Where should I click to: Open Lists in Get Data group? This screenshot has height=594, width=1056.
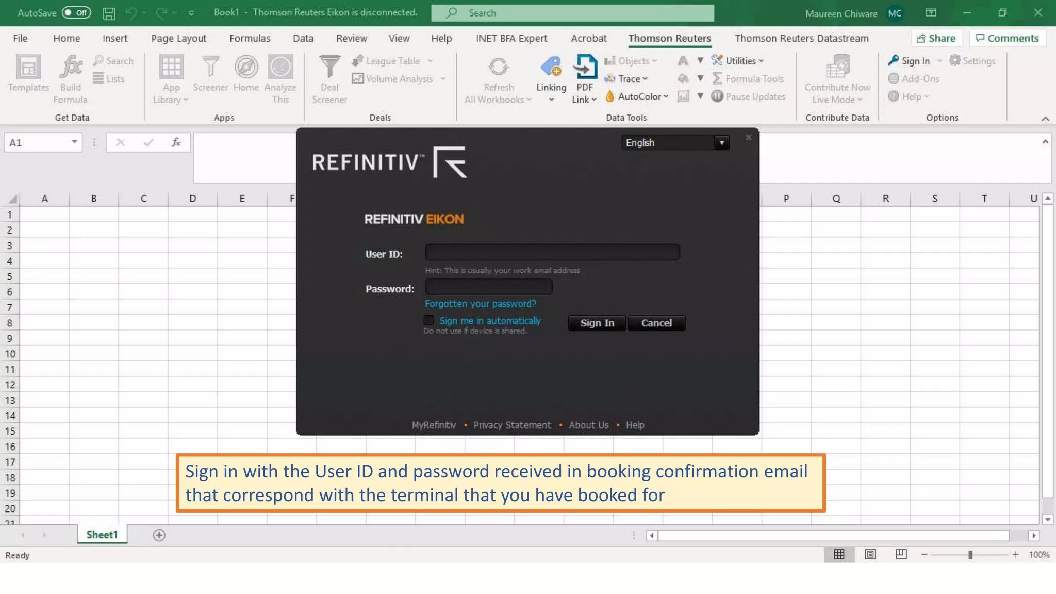(x=109, y=79)
